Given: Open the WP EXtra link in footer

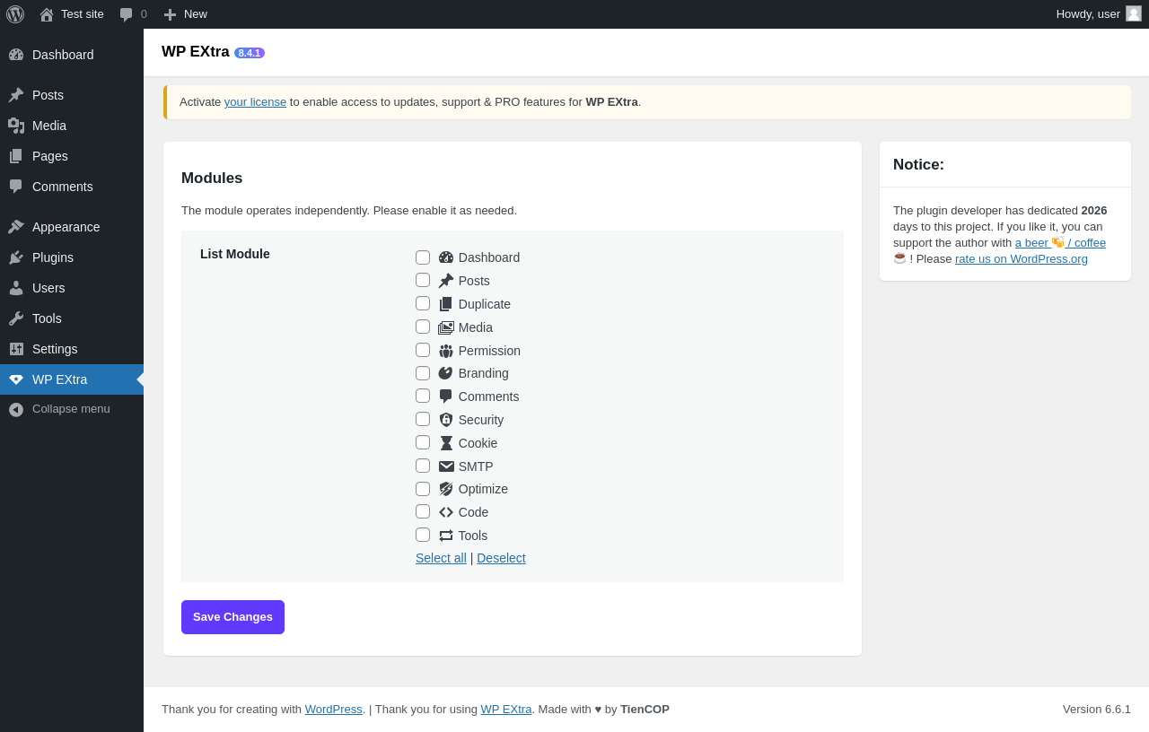Looking at the screenshot, I should (x=506, y=710).
